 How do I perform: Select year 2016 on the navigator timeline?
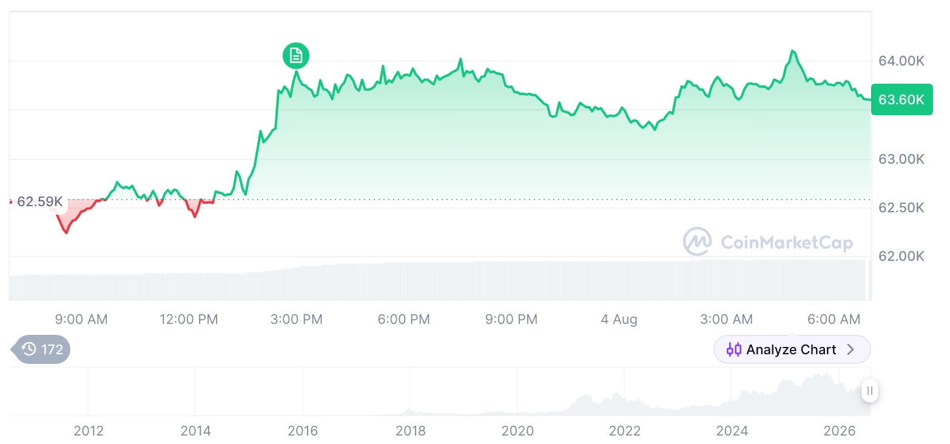pyautogui.click(x=303, y=431)
